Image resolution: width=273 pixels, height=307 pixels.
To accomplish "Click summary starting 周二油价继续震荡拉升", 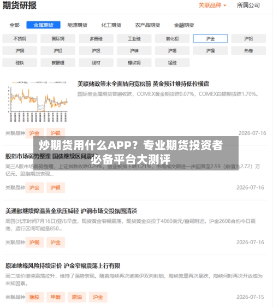I will (134, 280).
